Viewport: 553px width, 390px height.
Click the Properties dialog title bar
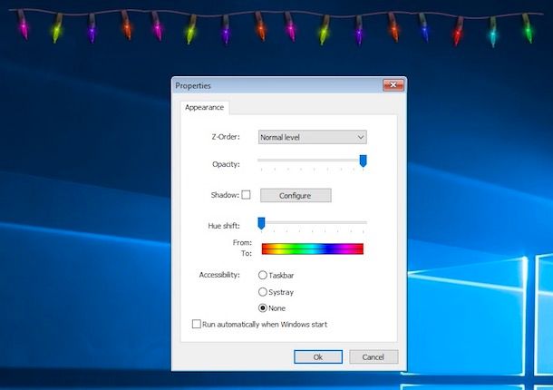click(x=278, y=85)
